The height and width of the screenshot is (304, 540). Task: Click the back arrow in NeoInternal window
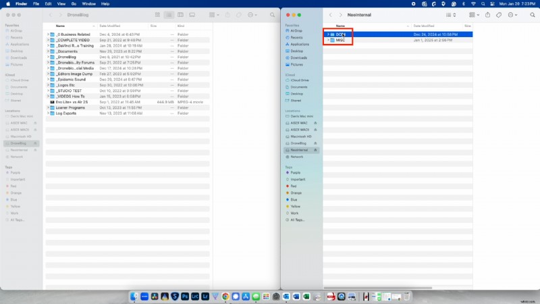330,14
